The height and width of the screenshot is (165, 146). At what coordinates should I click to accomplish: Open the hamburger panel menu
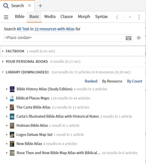[6, 17]
